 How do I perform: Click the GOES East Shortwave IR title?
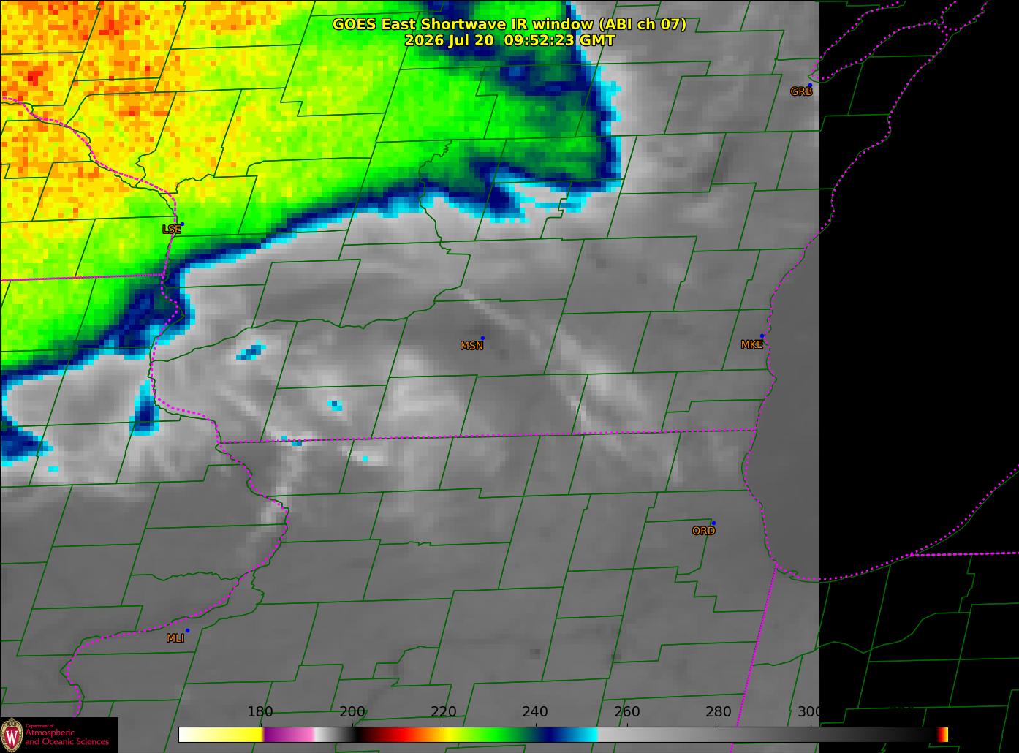[x=509, y=24]
